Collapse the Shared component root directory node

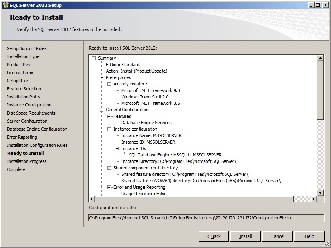109,168
